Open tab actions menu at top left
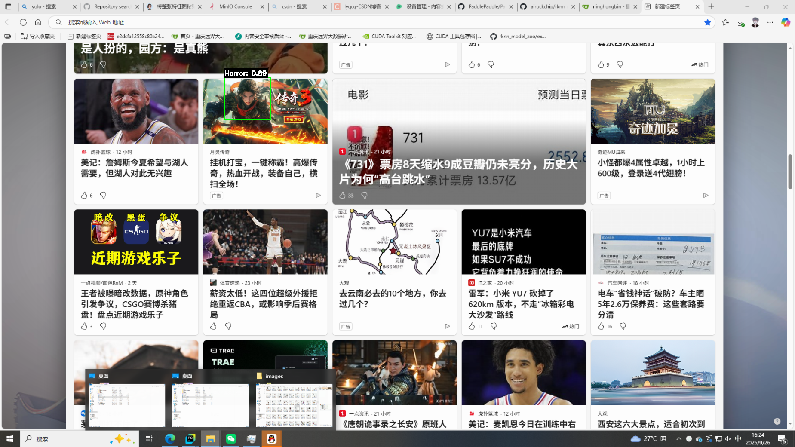Screen dimensions: 795x447 click(8, 6)
